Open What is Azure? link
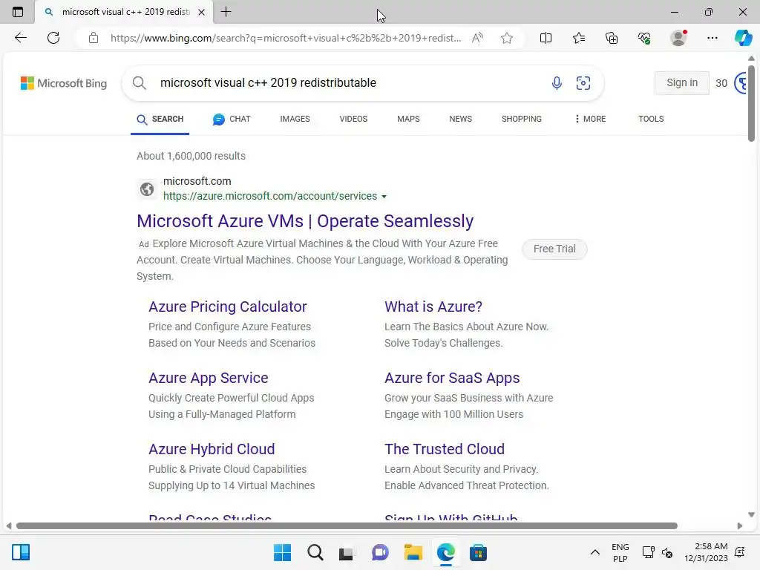Image resolution: width=760 pixels, height=570 pixels. point(433,307)
